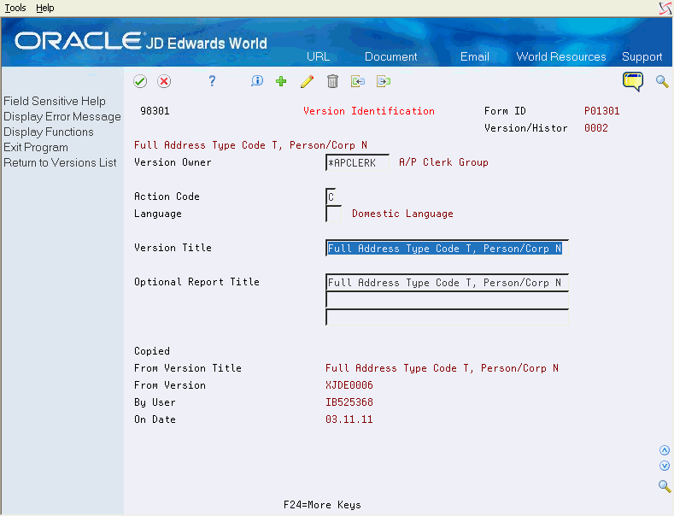674x516 pixels.
Task: Click the magnifier icon at bottom right
Action: click(x=665, y=486)
